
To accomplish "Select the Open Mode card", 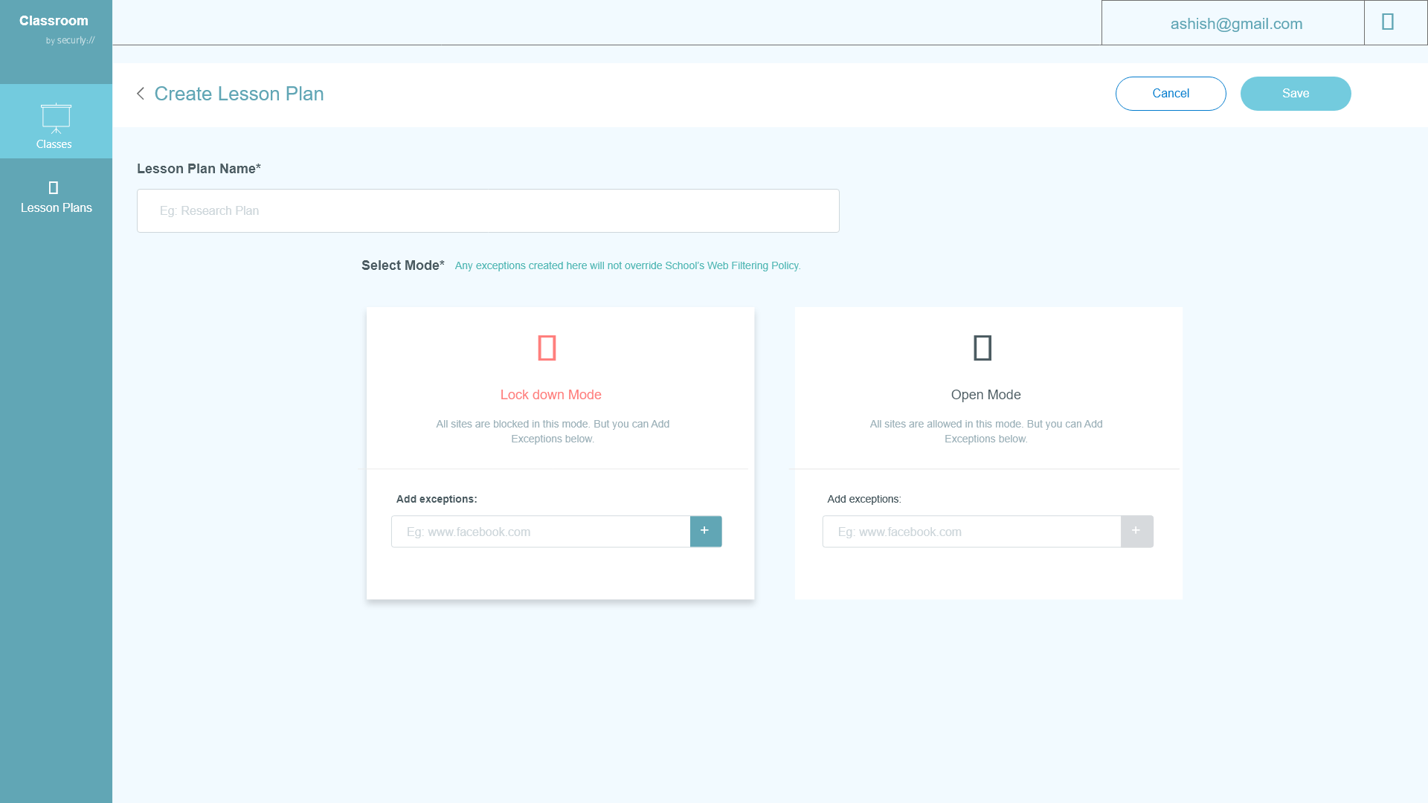I will (988, 409).
